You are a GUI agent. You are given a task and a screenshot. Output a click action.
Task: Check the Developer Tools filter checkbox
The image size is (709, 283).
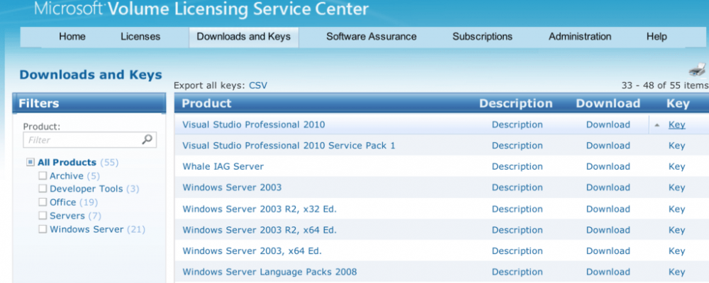[x=43, y=189]
